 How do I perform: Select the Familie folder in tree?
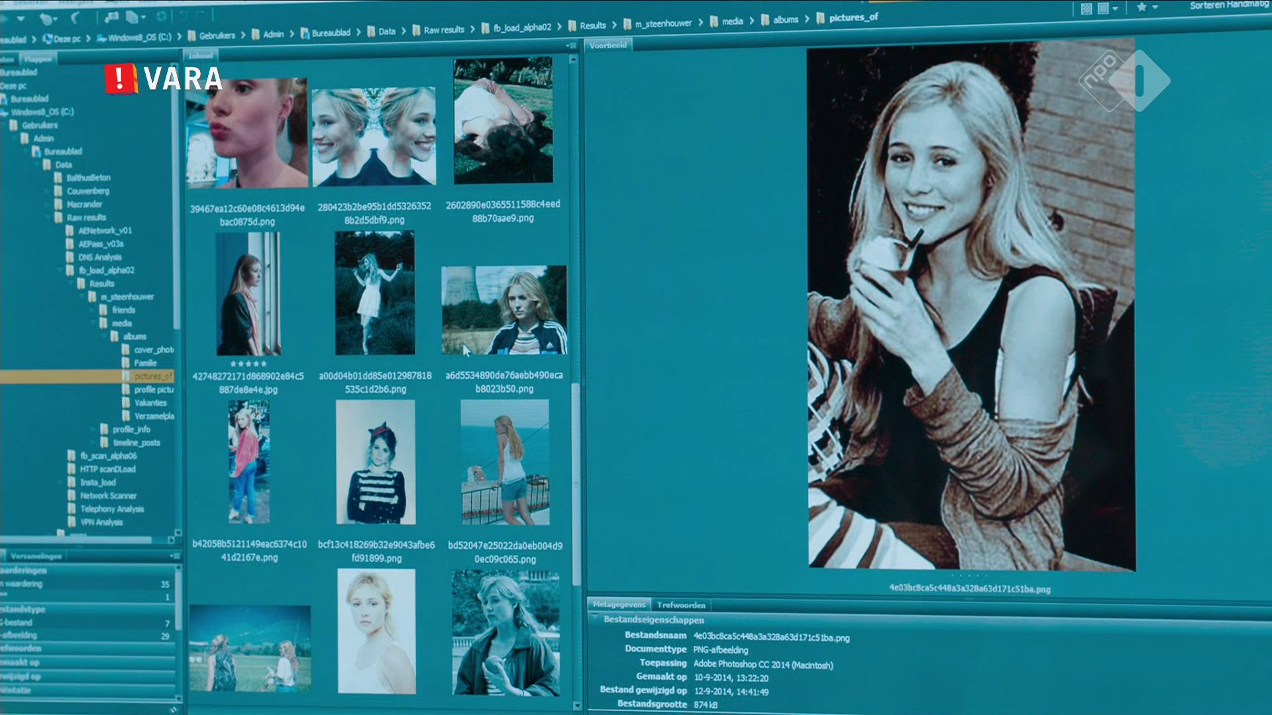coord(145,363)
